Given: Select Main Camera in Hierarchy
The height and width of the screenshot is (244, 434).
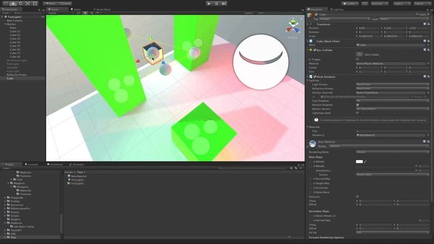Looking at the screenshot, I should 14,20.
